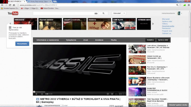The image size is (191, 107).
Task: Open video settings gear icon
Action: click(x=108, y=94)
